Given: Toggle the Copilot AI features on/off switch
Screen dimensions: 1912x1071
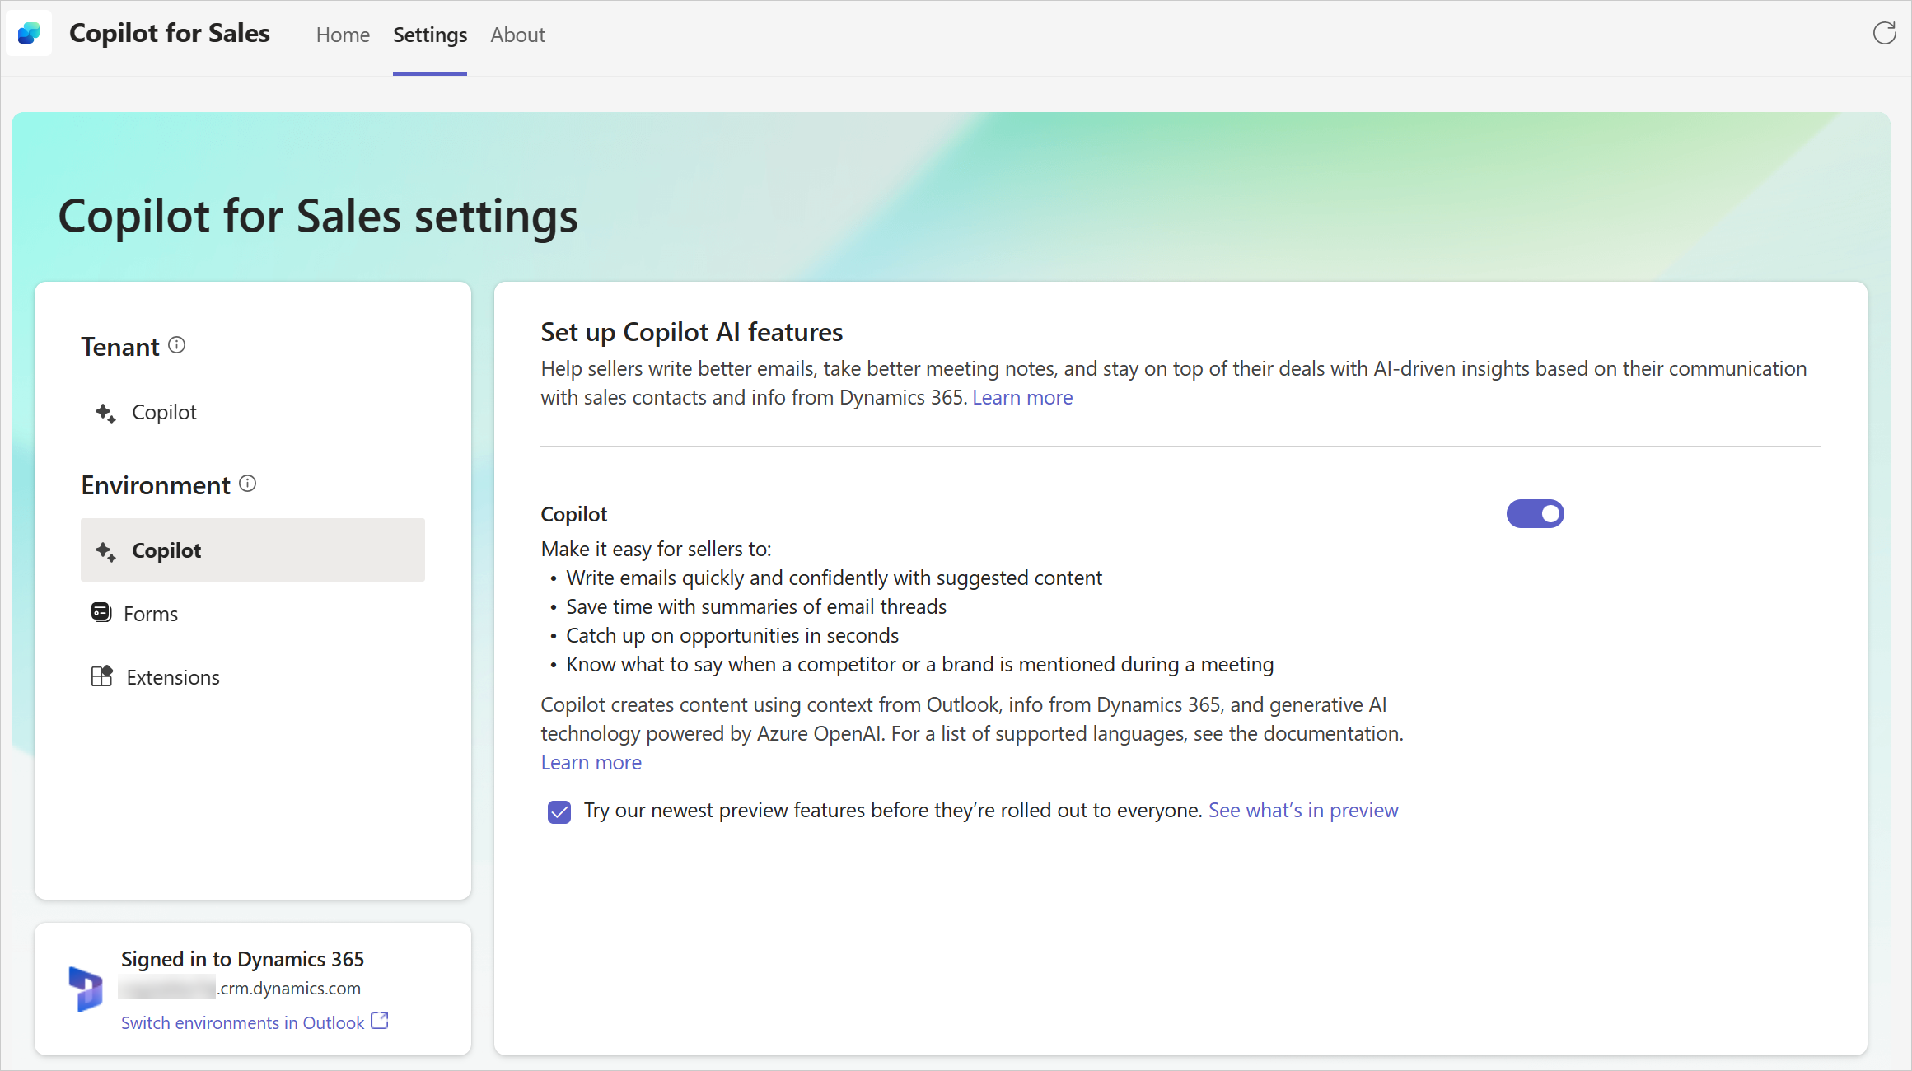Looking at the screenshot, I should click(1535, 515).
